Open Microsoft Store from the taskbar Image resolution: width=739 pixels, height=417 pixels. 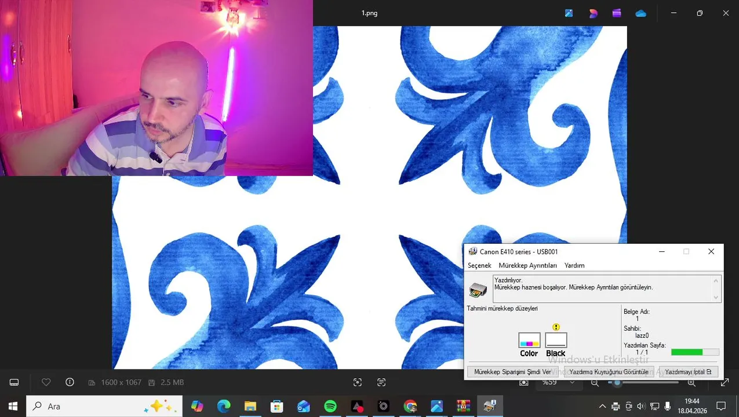coord(277,406)
